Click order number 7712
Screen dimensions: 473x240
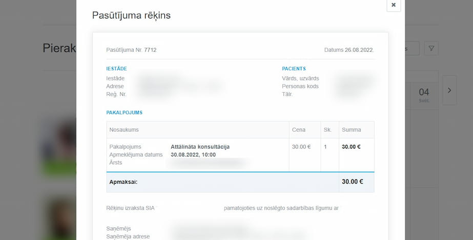click(x=150, y=50)
